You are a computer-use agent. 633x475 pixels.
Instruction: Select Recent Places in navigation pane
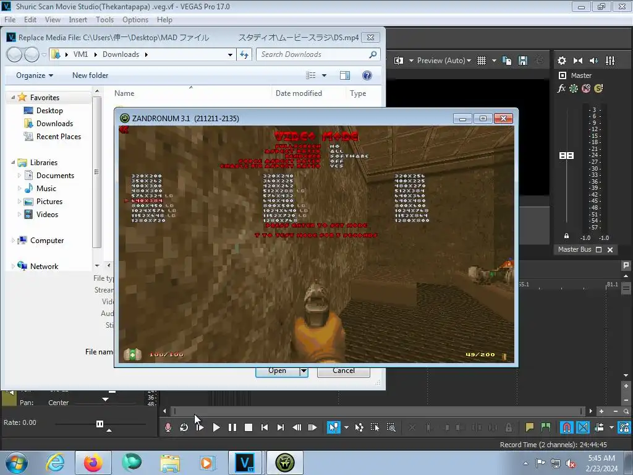click(x=59, y=137)
